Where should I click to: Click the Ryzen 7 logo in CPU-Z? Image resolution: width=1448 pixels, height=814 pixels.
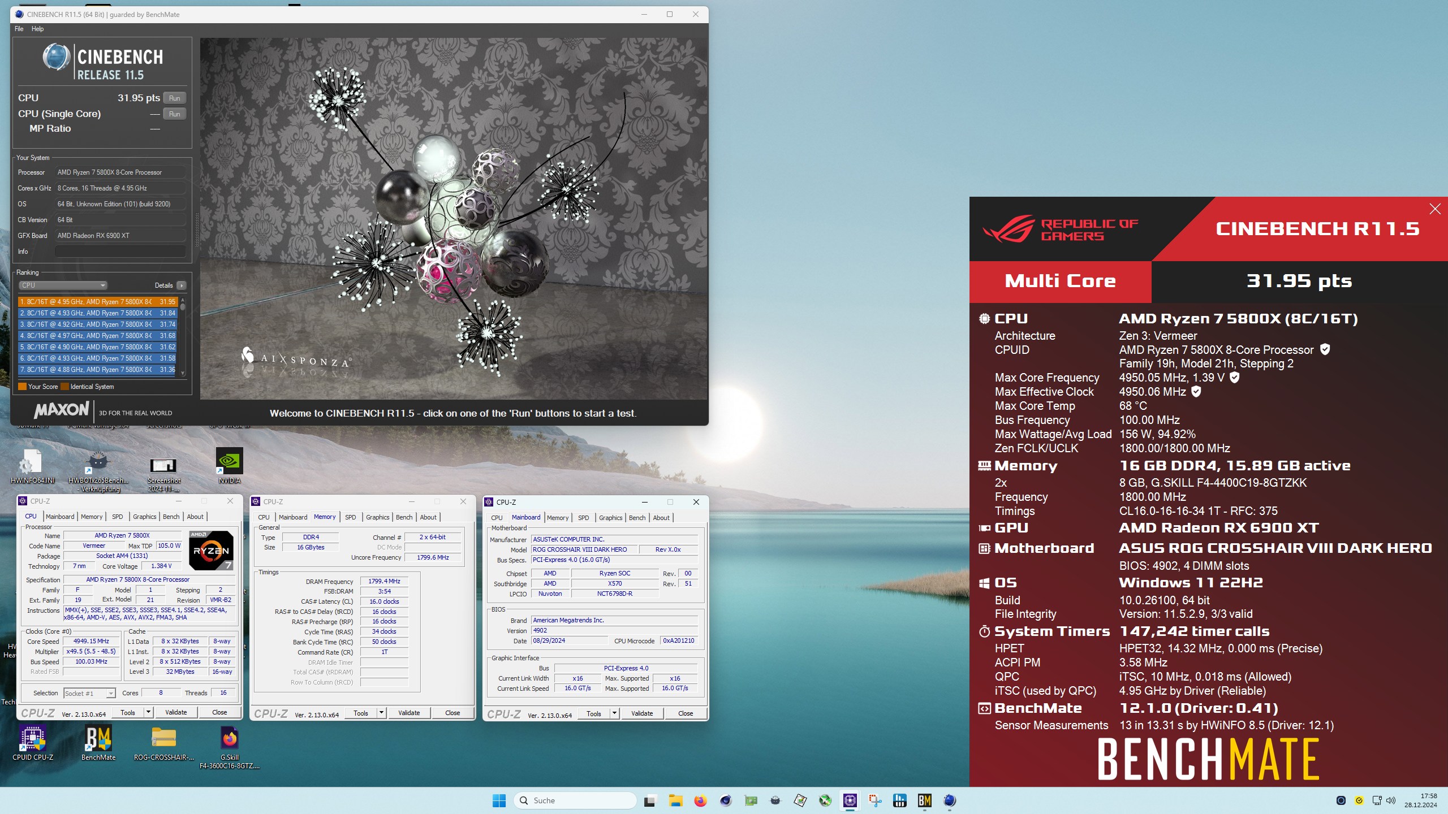[211, 551]
